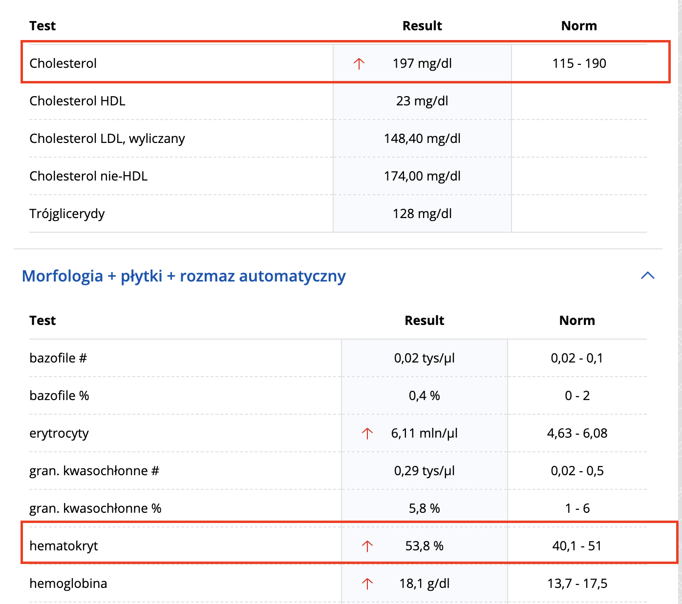Click the hematokryt test name

tap(64, 546)
